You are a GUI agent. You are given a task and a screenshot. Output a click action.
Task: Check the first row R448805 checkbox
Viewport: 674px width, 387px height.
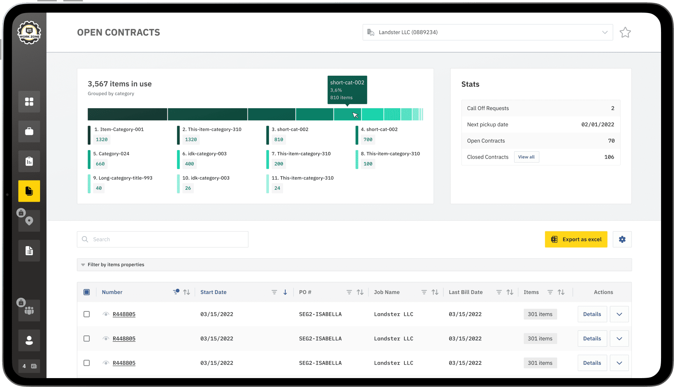(86, 314)
